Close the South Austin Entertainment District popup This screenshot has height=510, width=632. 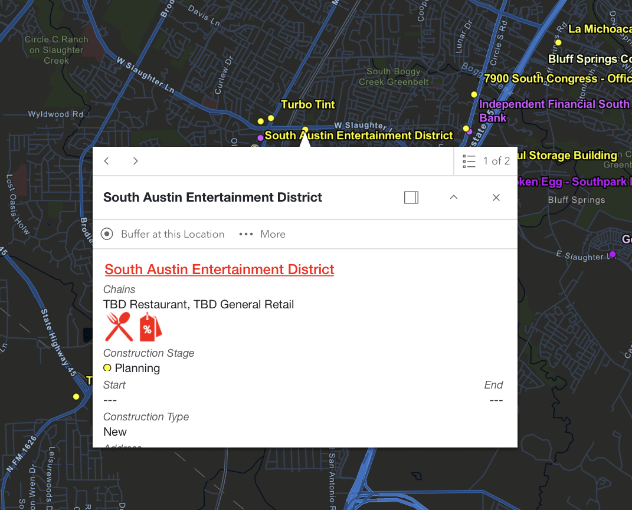tap(496, 198)
